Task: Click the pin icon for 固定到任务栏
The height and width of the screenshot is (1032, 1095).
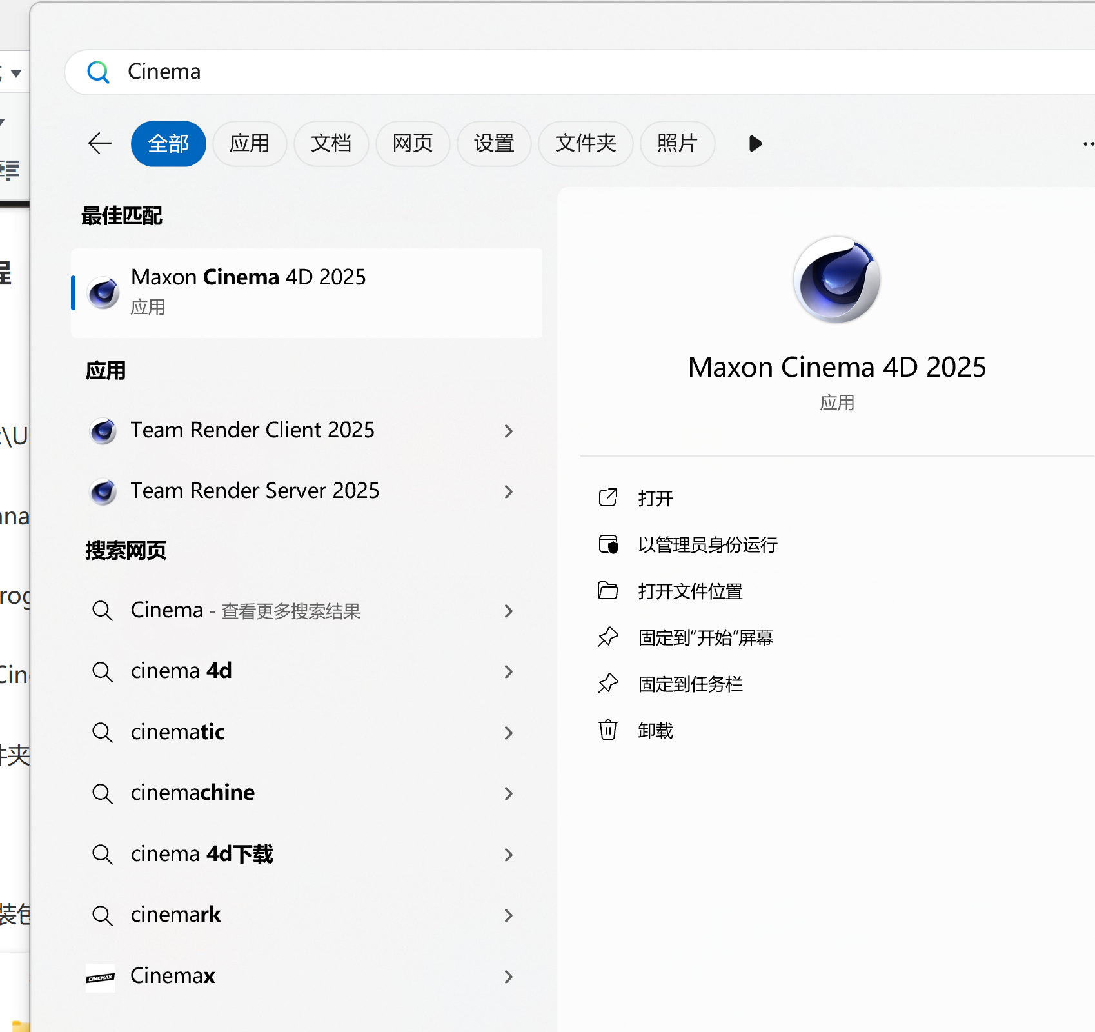Action: (x=607, y=684)
